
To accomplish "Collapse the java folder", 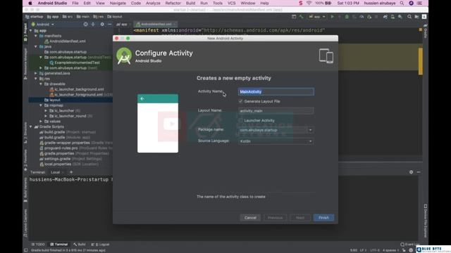I will (36, 46).
